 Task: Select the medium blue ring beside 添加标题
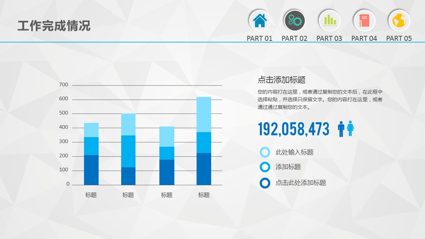[x=265, y=167]
